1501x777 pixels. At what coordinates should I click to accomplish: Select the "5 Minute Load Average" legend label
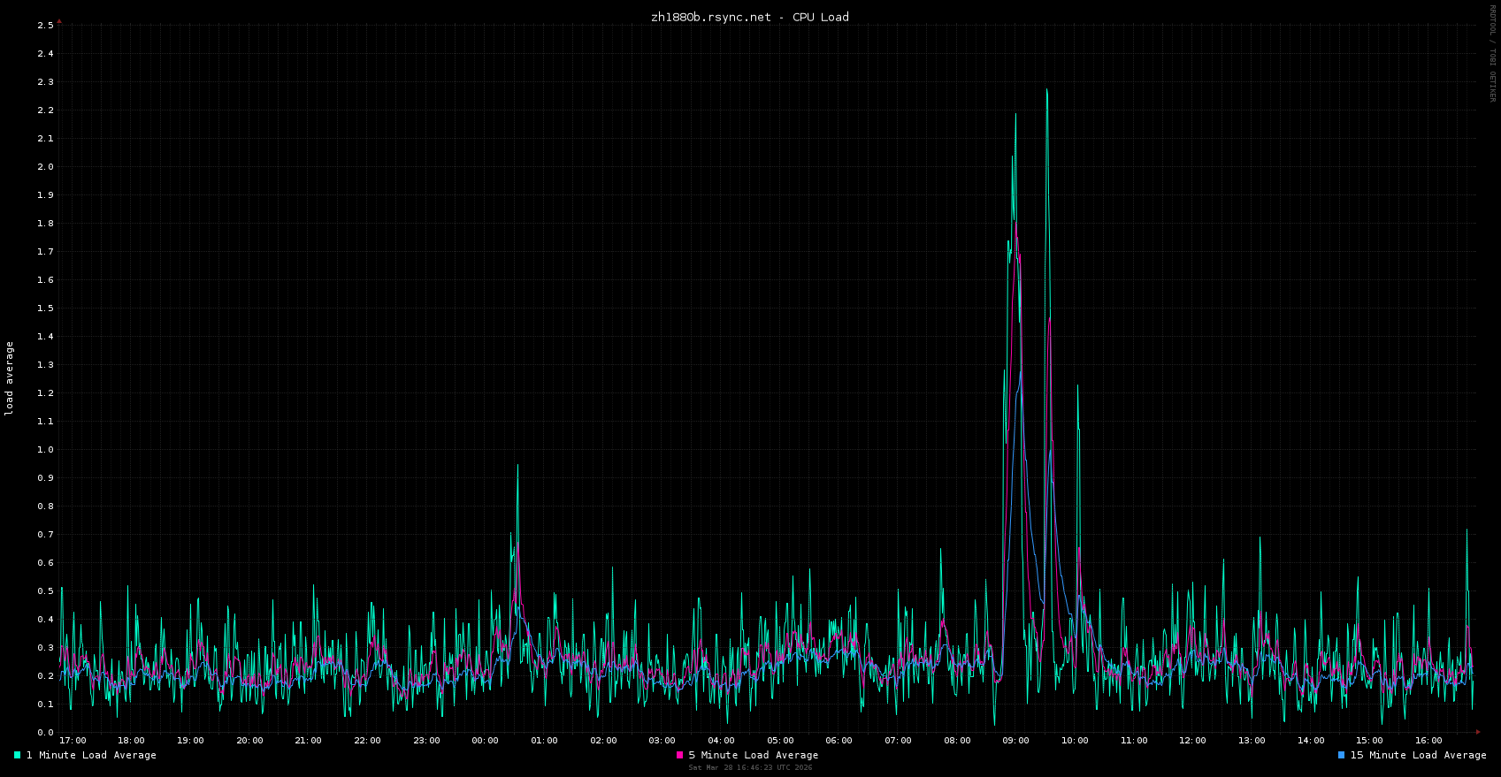pos(753,755)
